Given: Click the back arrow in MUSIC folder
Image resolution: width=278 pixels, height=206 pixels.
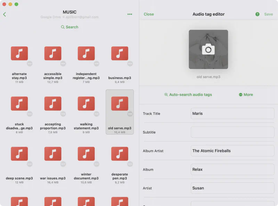Looking at the screenshot, I should click(5, 14).
